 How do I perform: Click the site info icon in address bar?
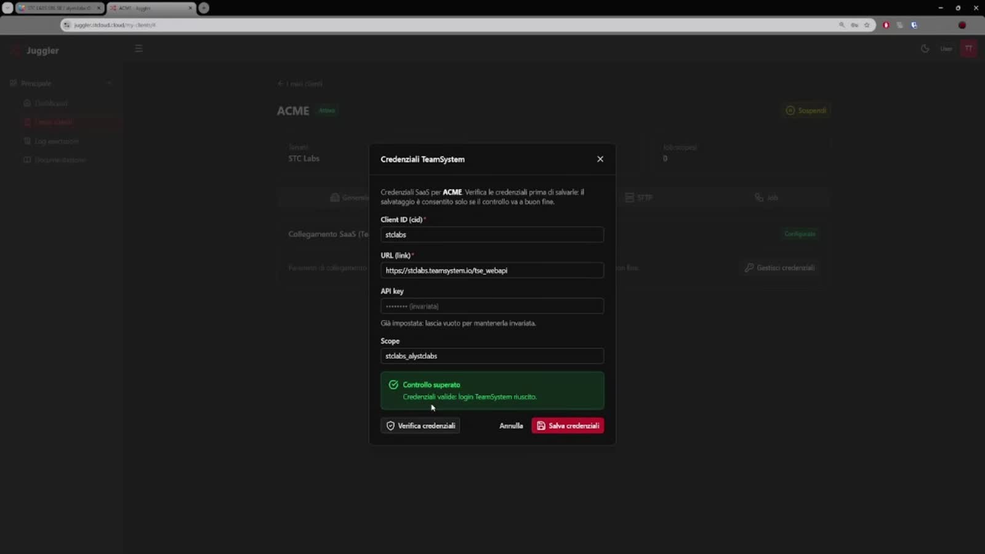click(x=67, y=25)
